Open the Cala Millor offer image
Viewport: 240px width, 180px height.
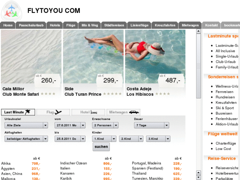(31, 56)
